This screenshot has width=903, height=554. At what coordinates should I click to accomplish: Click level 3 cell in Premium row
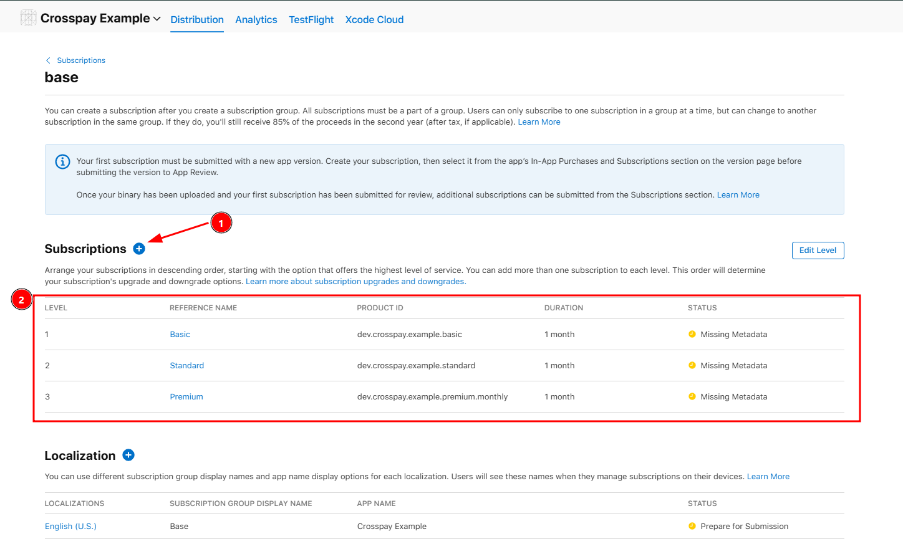pos(47,397)
